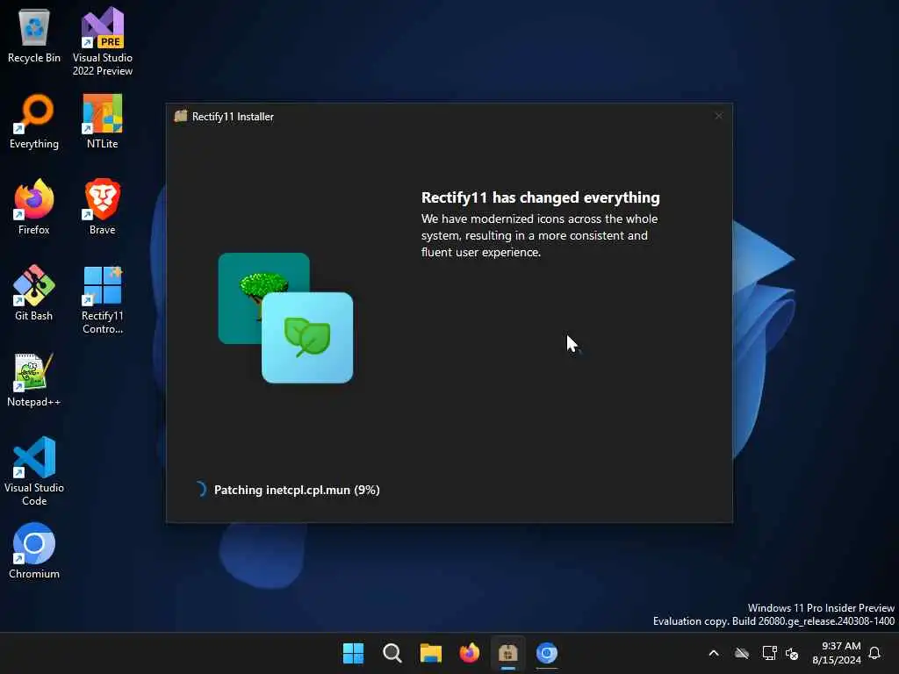Open File Explorer from the taskbar
The width and height of the screenshot is (899, 674).
click(x=430, y=653)
